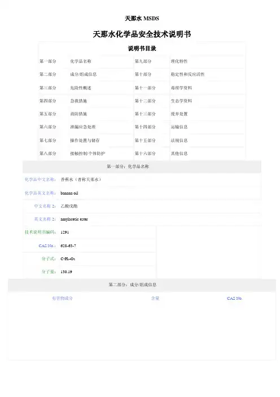This screenshot has width=280, height=397.
Task: Open 第一部分 化学品名称 in the contents
Action: 81,61
